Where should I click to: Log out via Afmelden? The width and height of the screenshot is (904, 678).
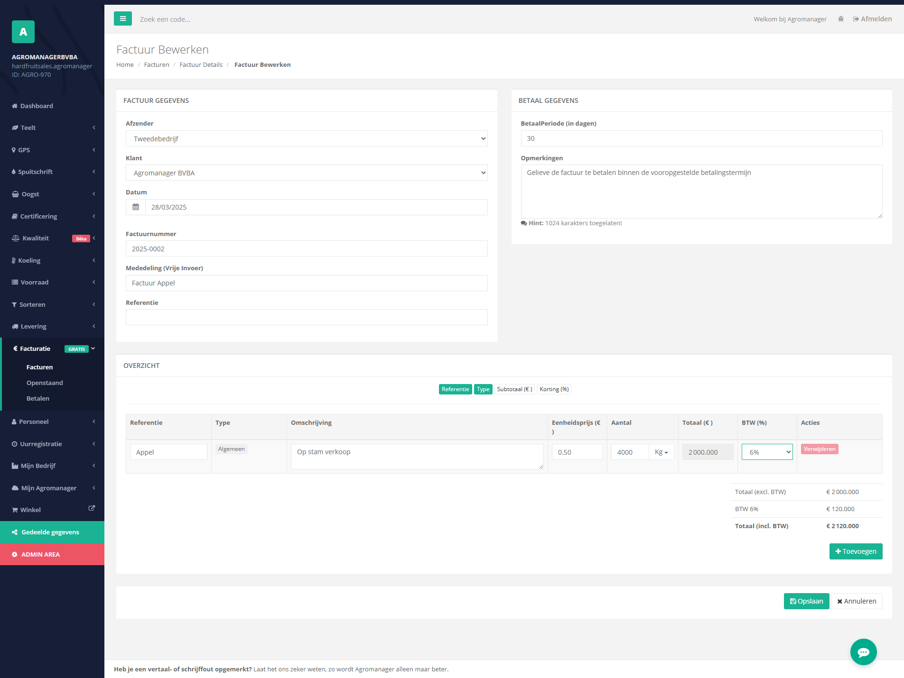872,19
